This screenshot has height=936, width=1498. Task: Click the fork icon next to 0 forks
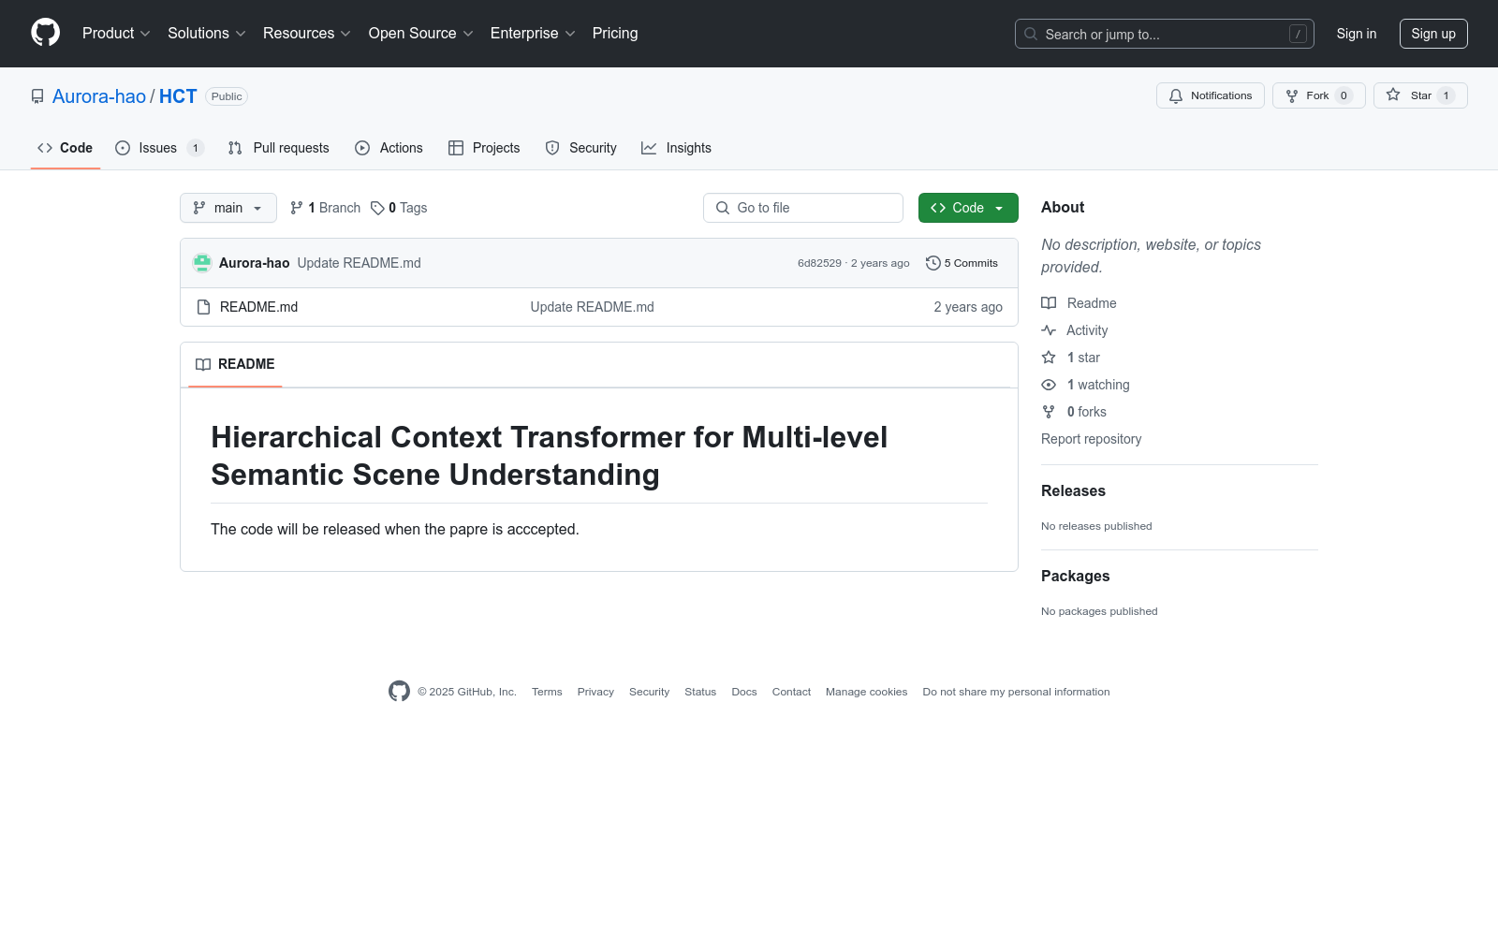1049,412
